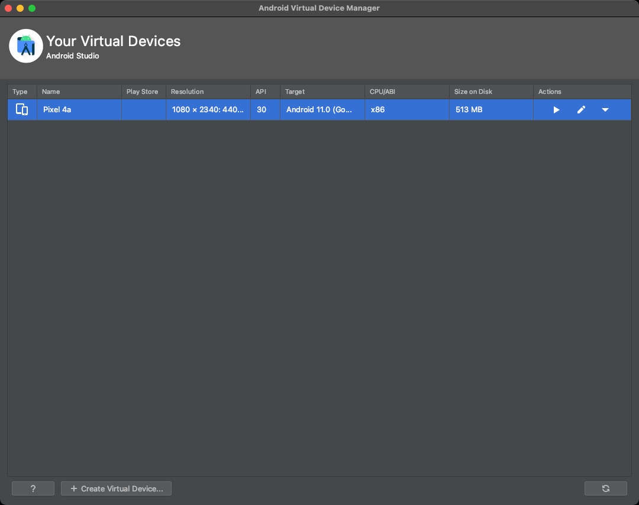Click the Actions column header
Viewport: 639px width, 505px height.
pos(582,92)
